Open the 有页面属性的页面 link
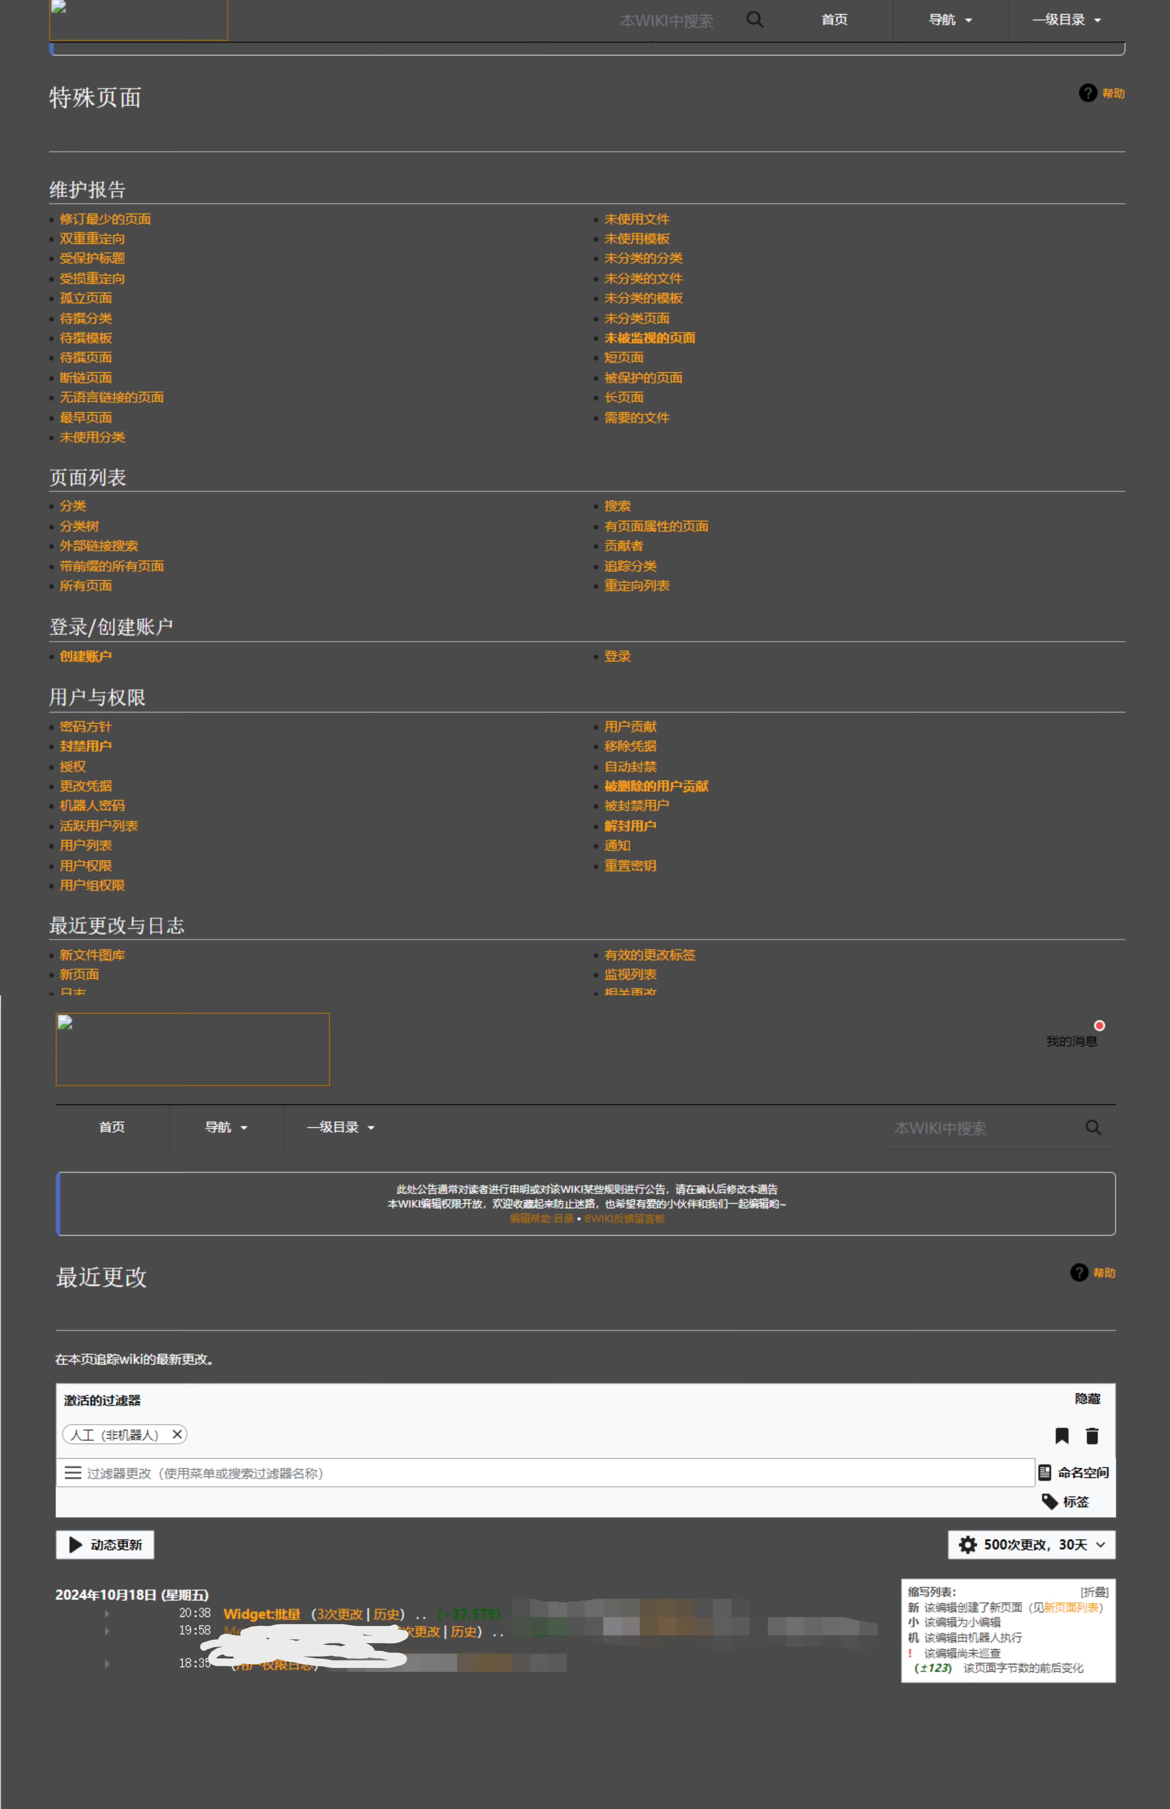Screen dimensions: 1170x1809 coord(657,527)
